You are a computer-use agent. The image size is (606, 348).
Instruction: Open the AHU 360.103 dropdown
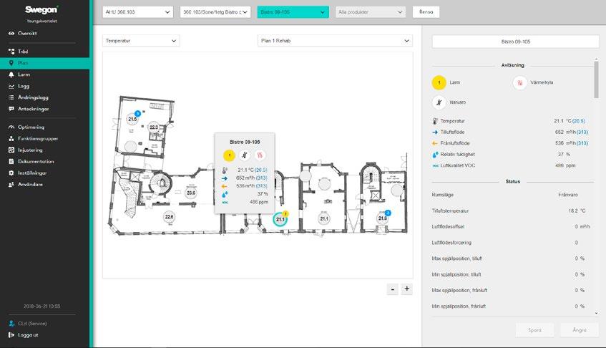point(137,12)
